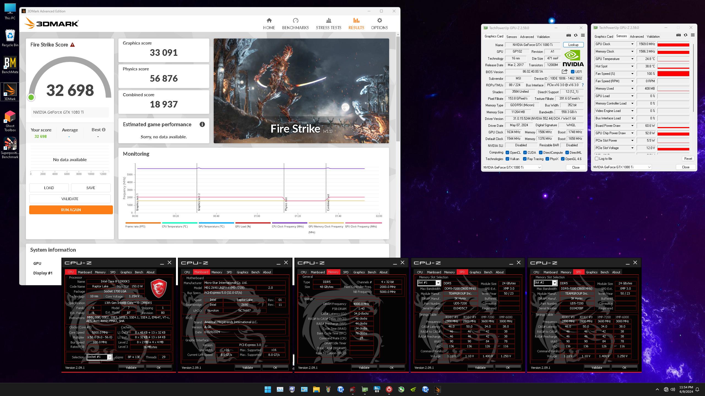Toggle the DirectML checkbox in GPU-Z

pyautogui.click(x=567, y=153)
